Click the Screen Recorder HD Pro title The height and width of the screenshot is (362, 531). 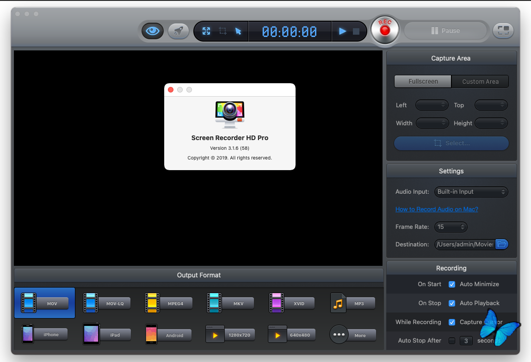point(229,138)
